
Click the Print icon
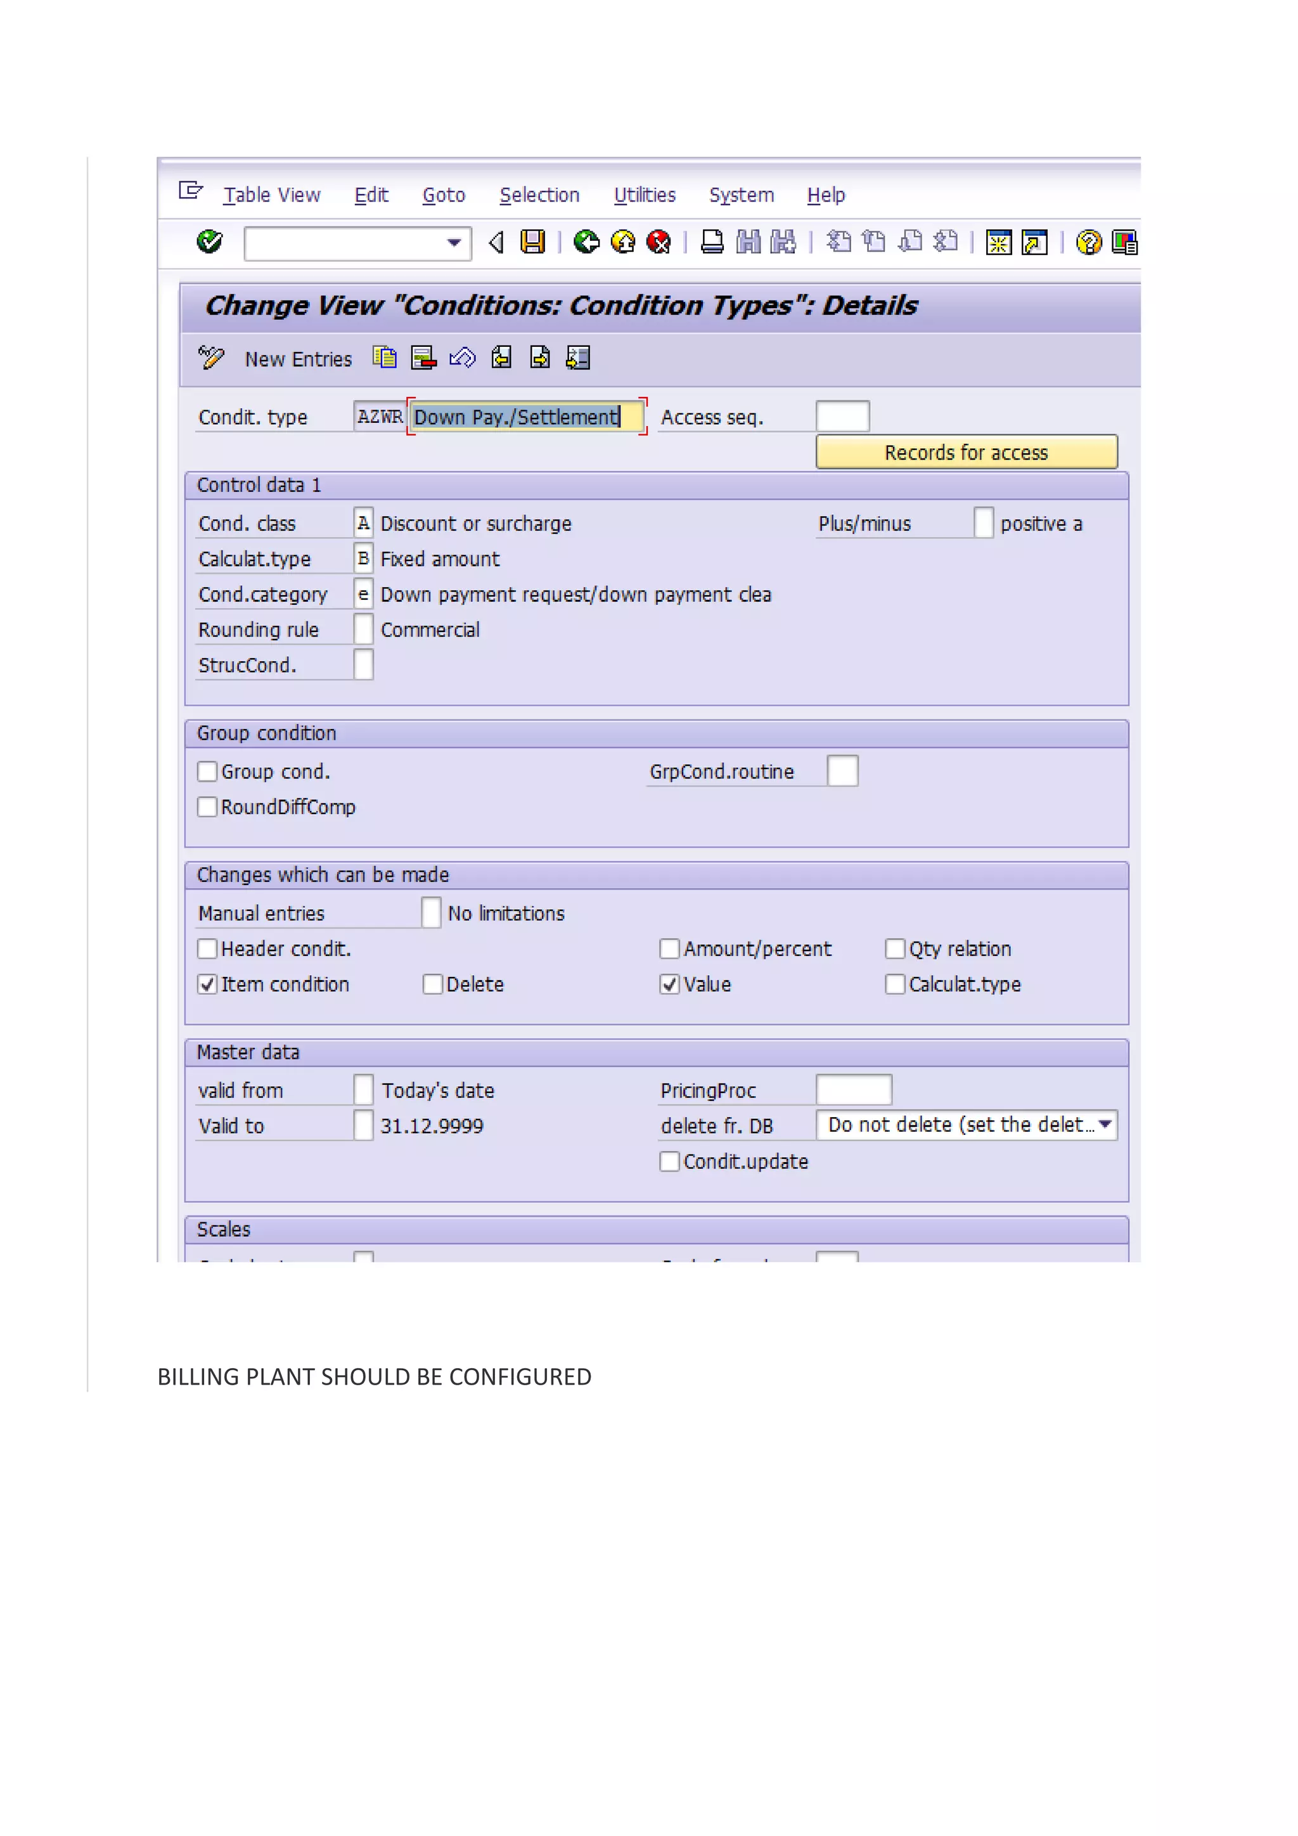tap(712, 242)
